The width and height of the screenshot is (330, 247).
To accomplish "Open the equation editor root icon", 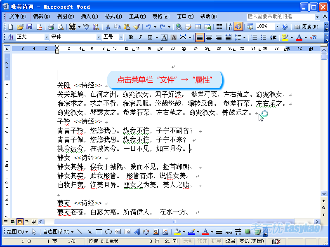I will click(313, 37).
